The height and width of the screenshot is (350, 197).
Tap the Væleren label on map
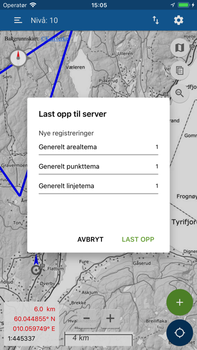tap(75, 67)
